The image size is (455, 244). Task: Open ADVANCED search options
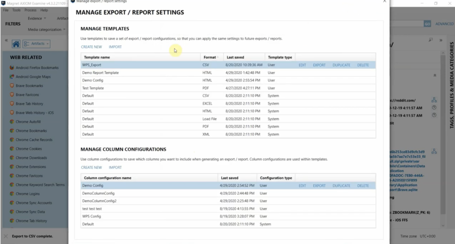coord(444,24)
